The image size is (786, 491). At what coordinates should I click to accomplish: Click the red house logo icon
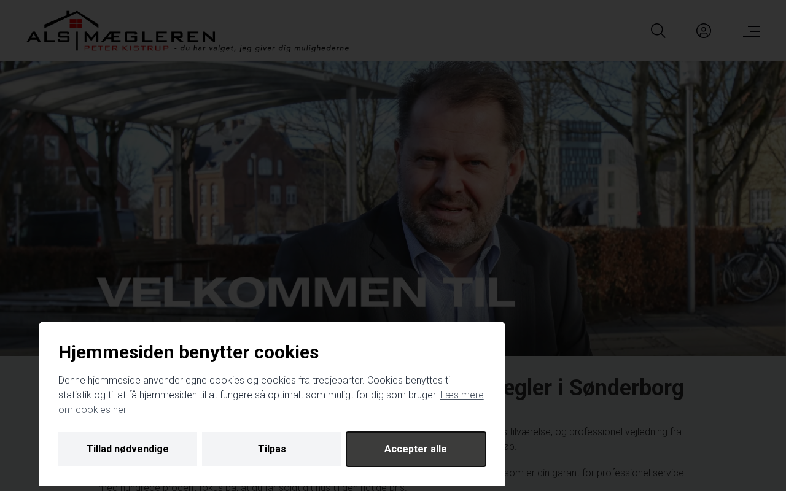coord(76,24)
